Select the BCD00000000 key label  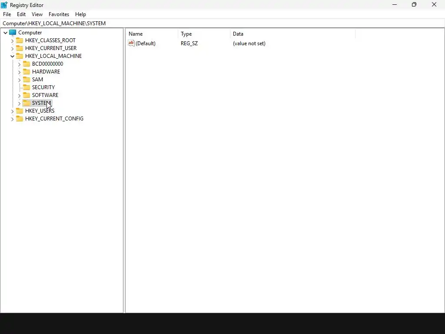coord(48,63)
